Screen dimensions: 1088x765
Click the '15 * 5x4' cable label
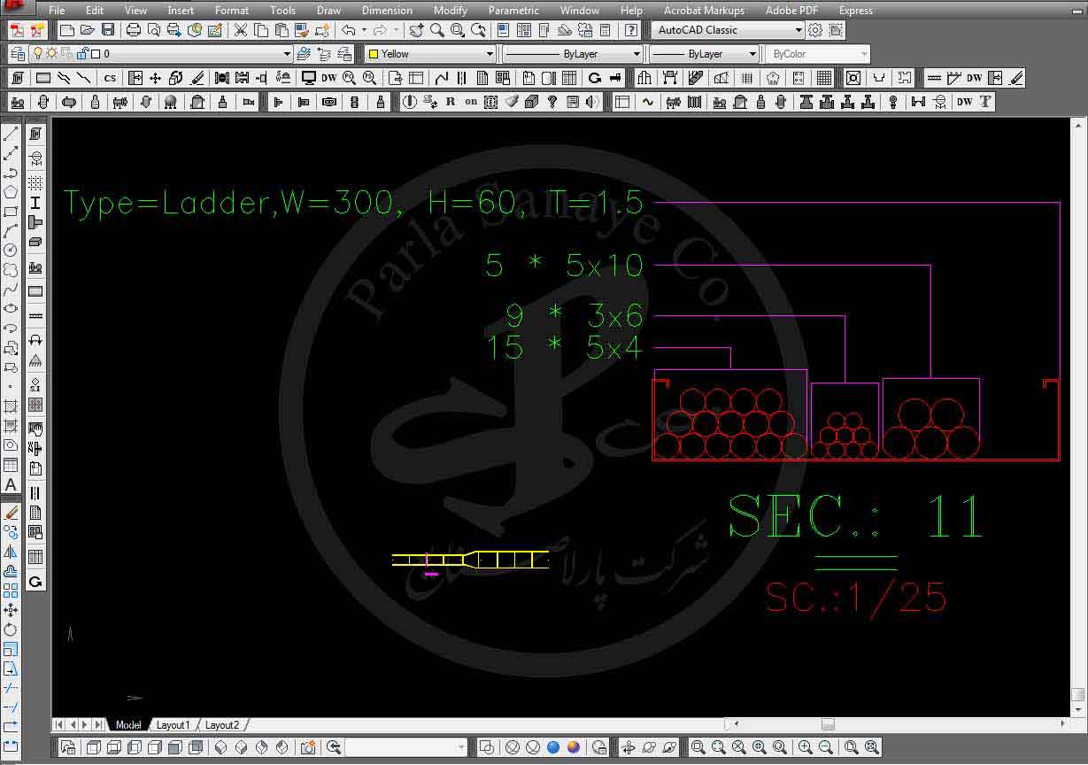565,348
